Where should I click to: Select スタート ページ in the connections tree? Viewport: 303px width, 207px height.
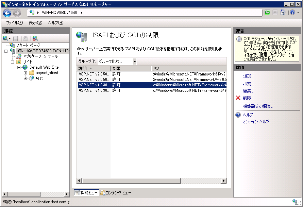pyautogui.click(x=28, y=46)
